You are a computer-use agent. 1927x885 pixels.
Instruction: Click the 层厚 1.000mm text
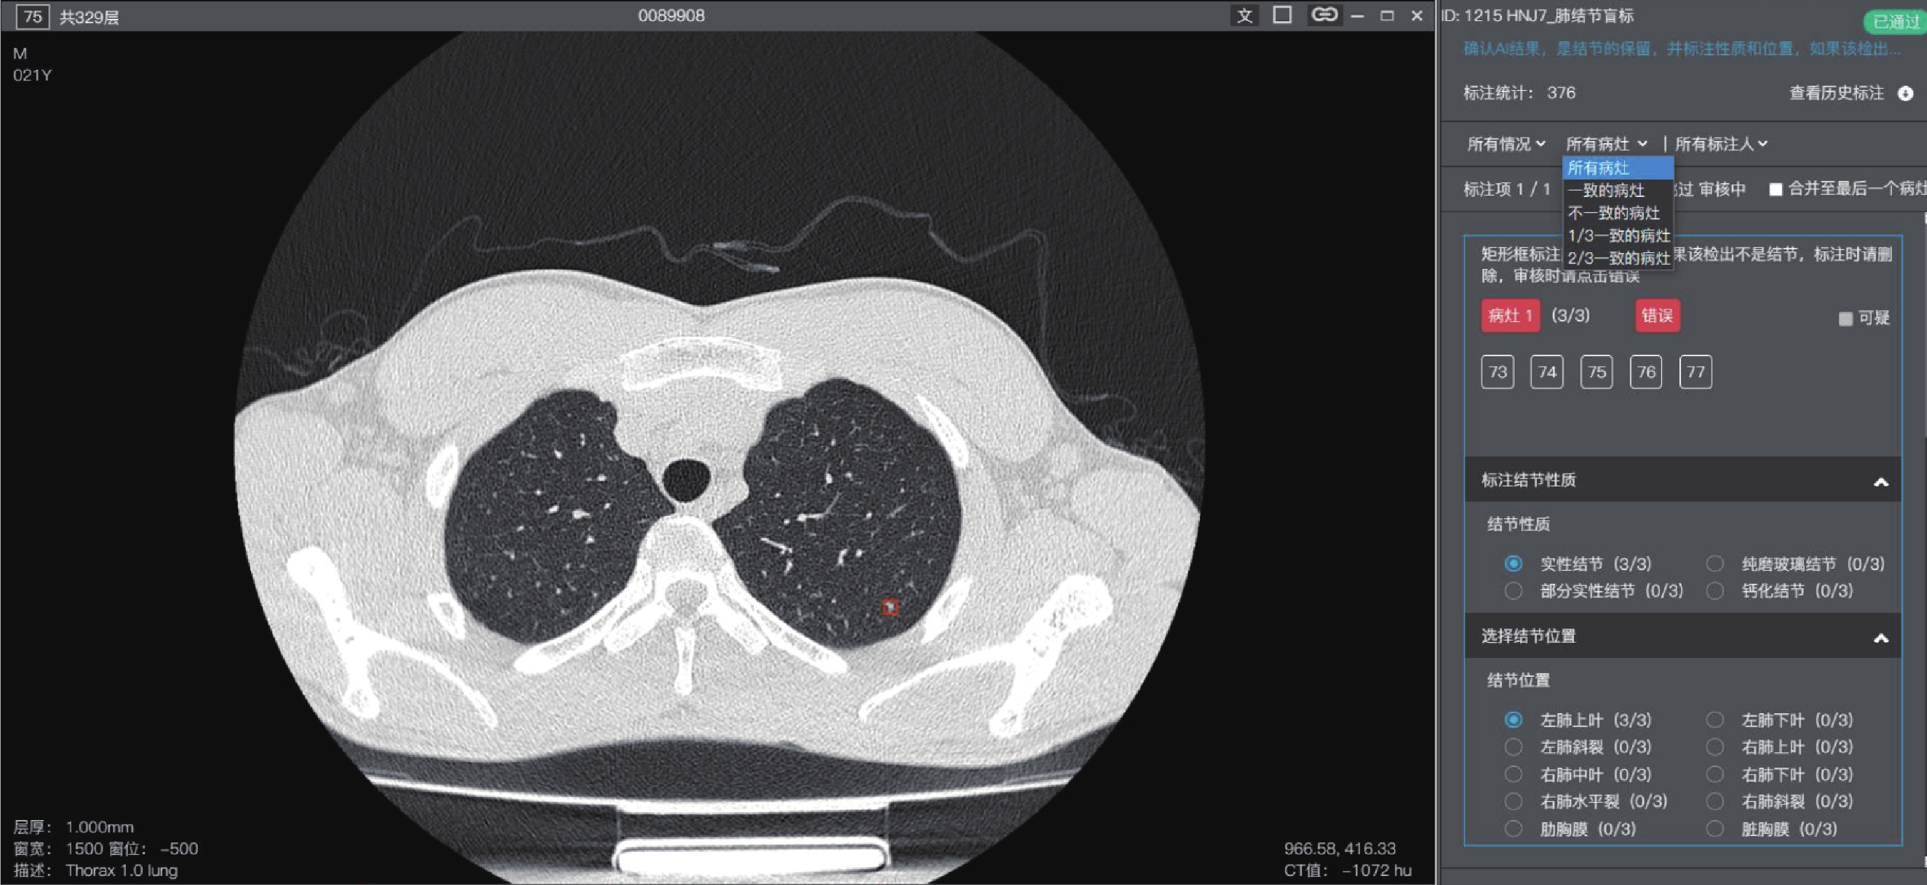point(73,828)
